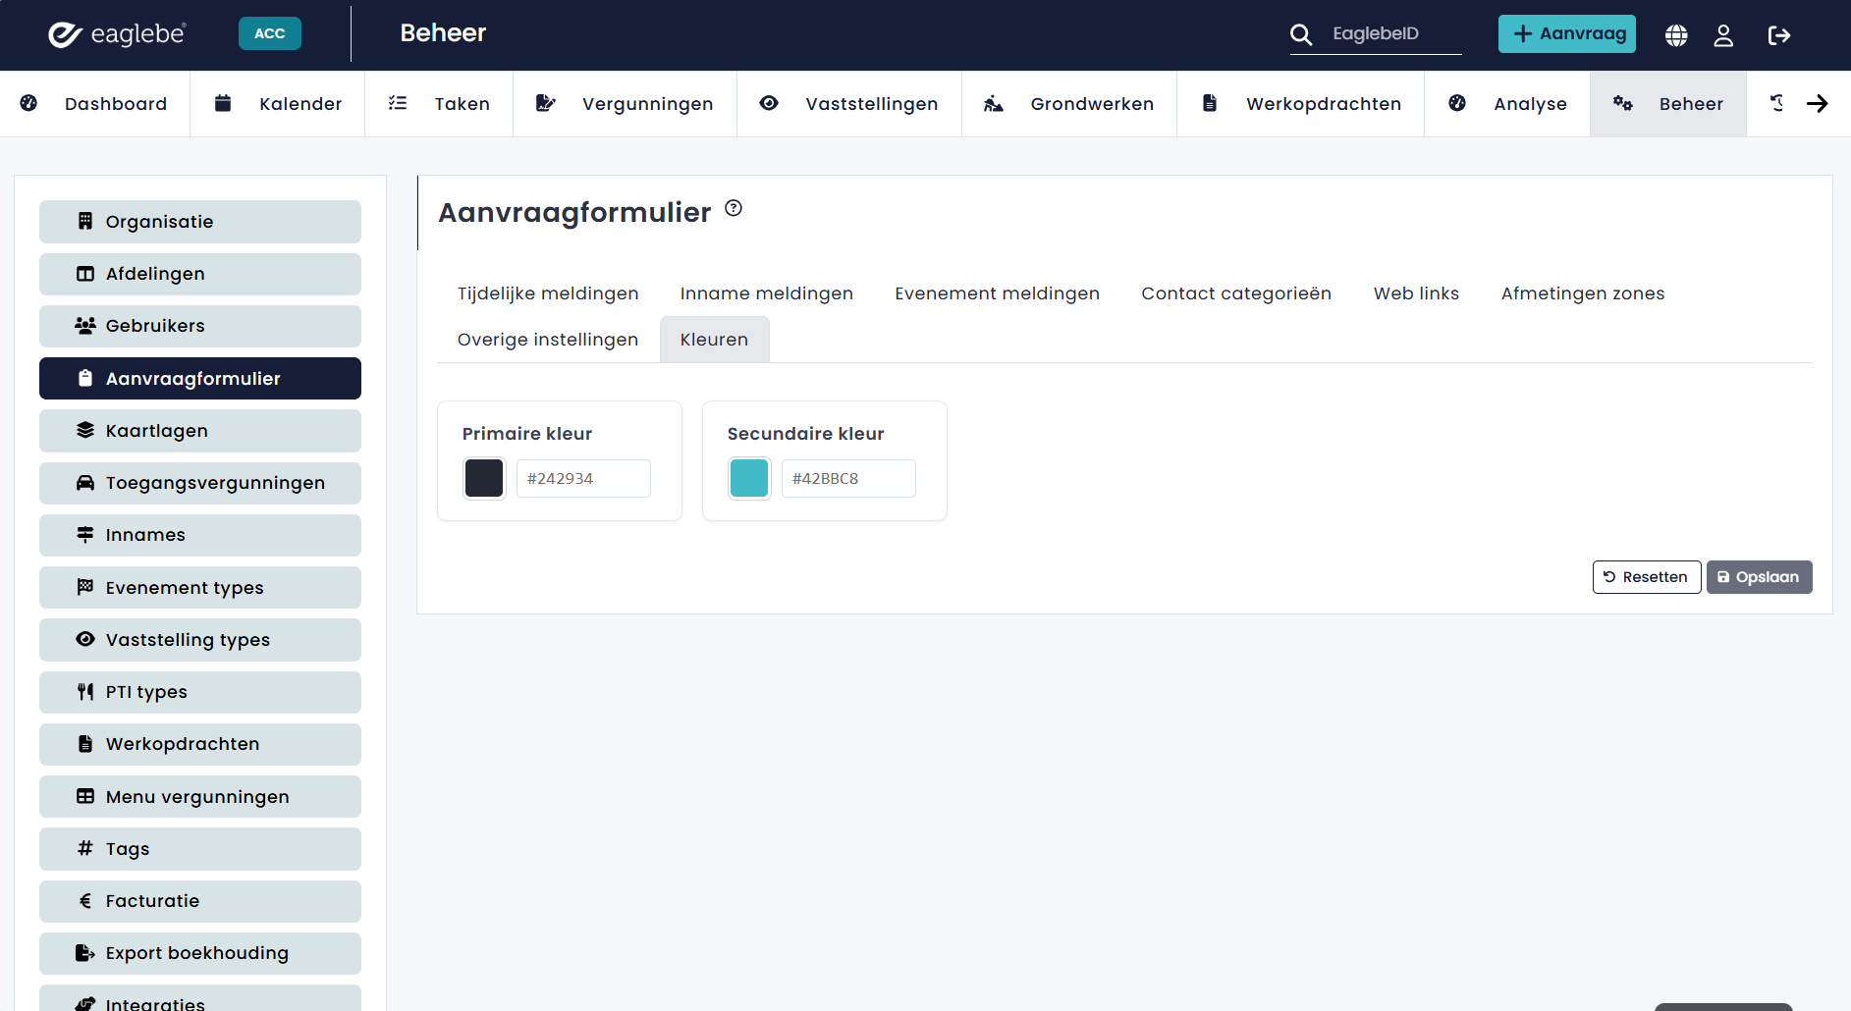Viewport: 1851px width, 1011px height.
Task: Click the Facturatie euro icon
Action: coord(85,900)
